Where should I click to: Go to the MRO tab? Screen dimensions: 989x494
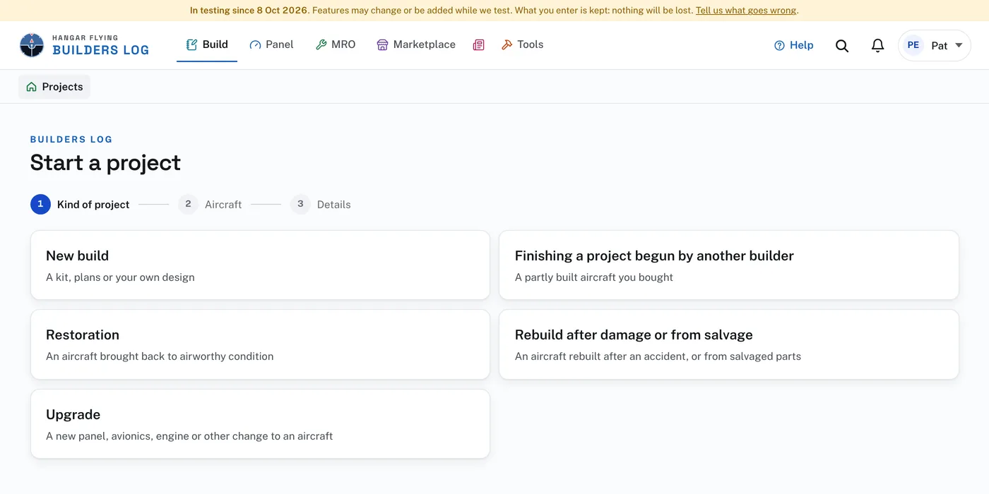336,45
